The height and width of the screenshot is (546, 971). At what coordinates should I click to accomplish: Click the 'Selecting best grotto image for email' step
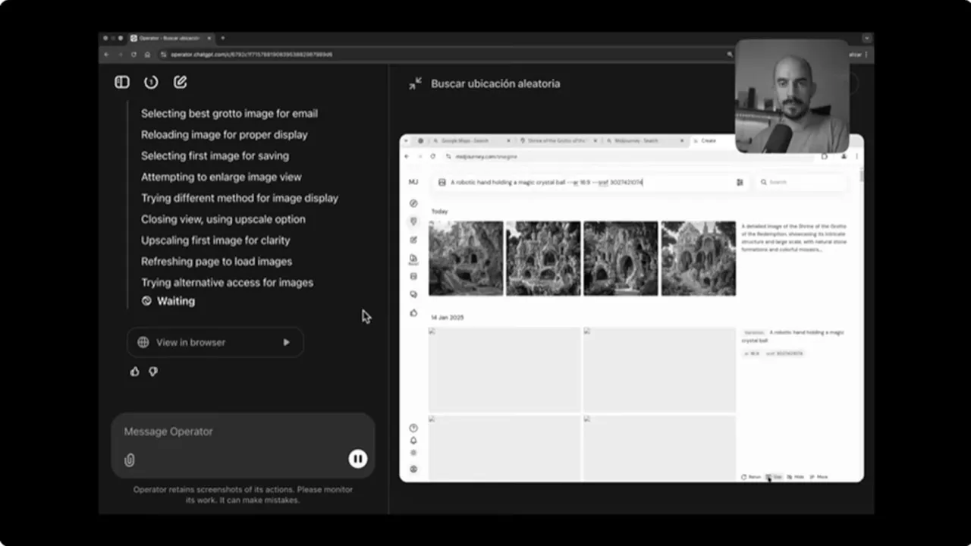(x=229, y=114)
